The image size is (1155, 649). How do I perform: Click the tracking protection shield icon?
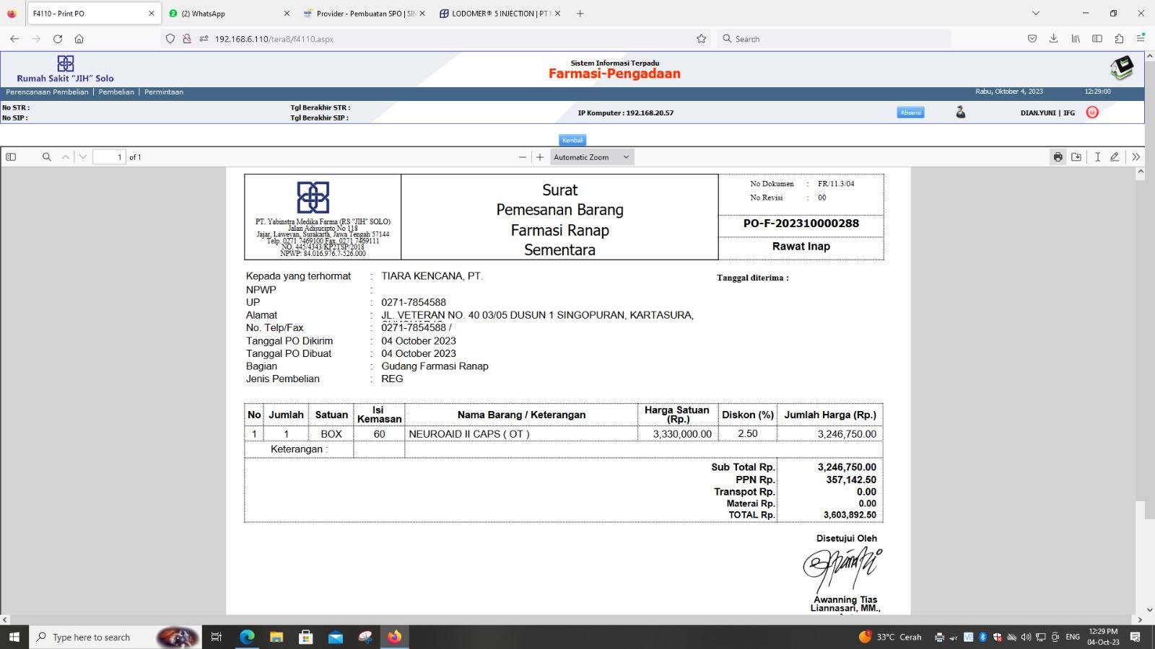pyautogui.click(x=170, y=39)
